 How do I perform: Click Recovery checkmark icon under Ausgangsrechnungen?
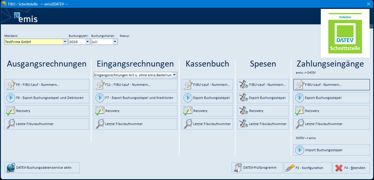pyautogui.click(x=10, y=111)
